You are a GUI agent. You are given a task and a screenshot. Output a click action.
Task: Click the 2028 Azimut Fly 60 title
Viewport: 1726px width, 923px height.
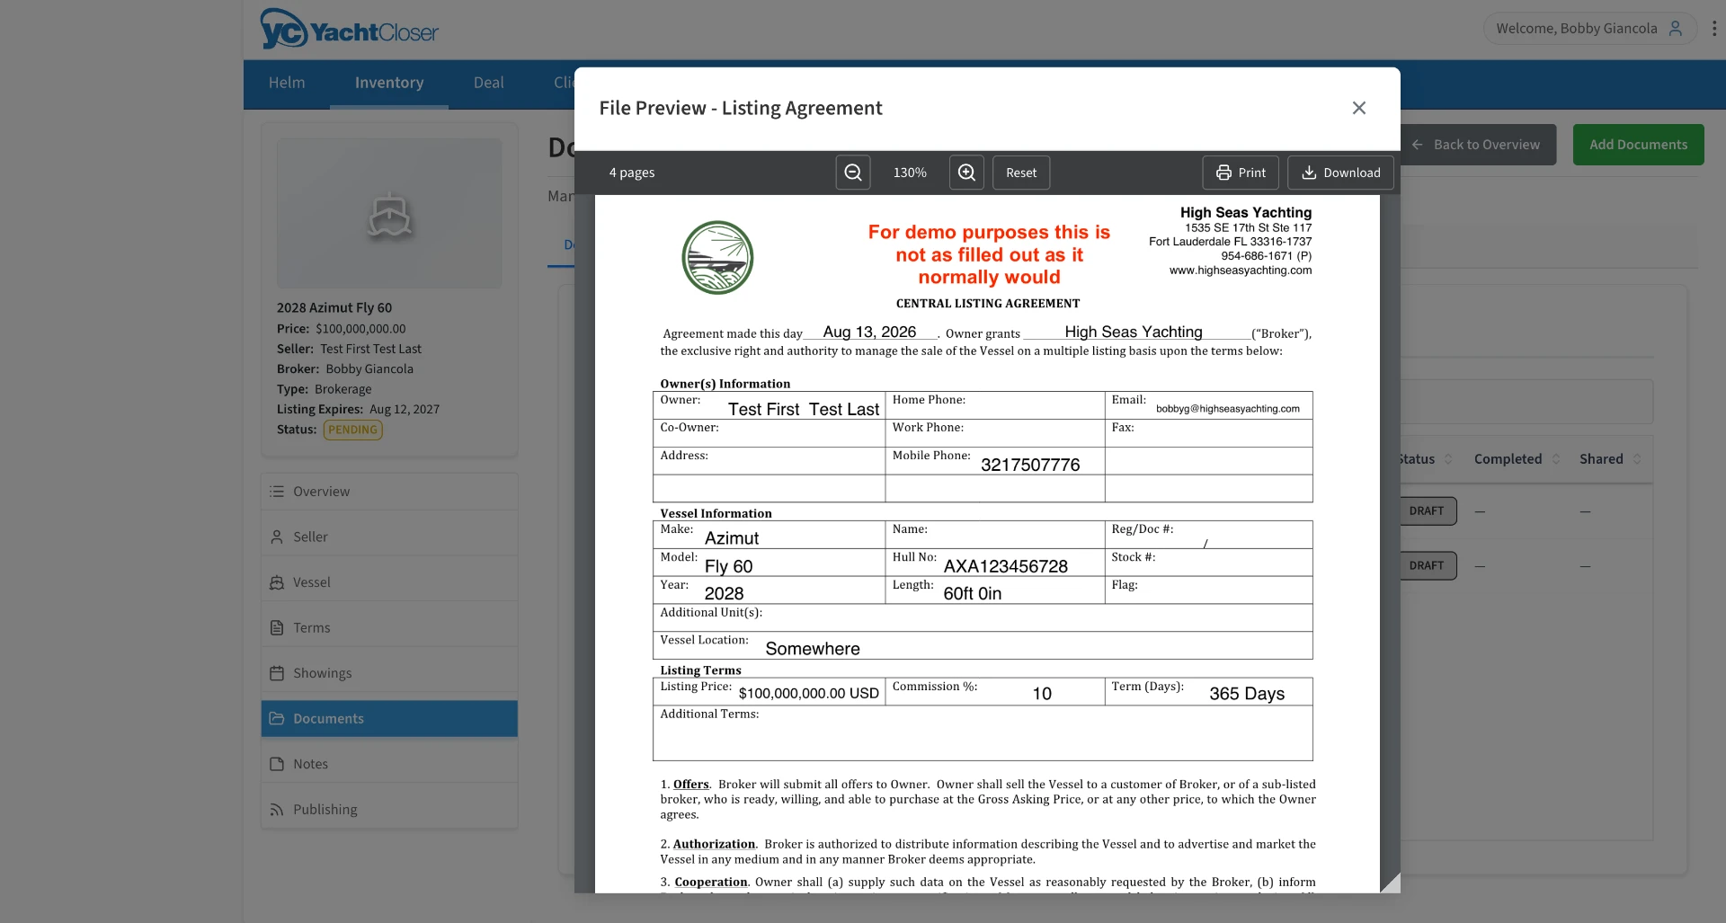point(334,307)
